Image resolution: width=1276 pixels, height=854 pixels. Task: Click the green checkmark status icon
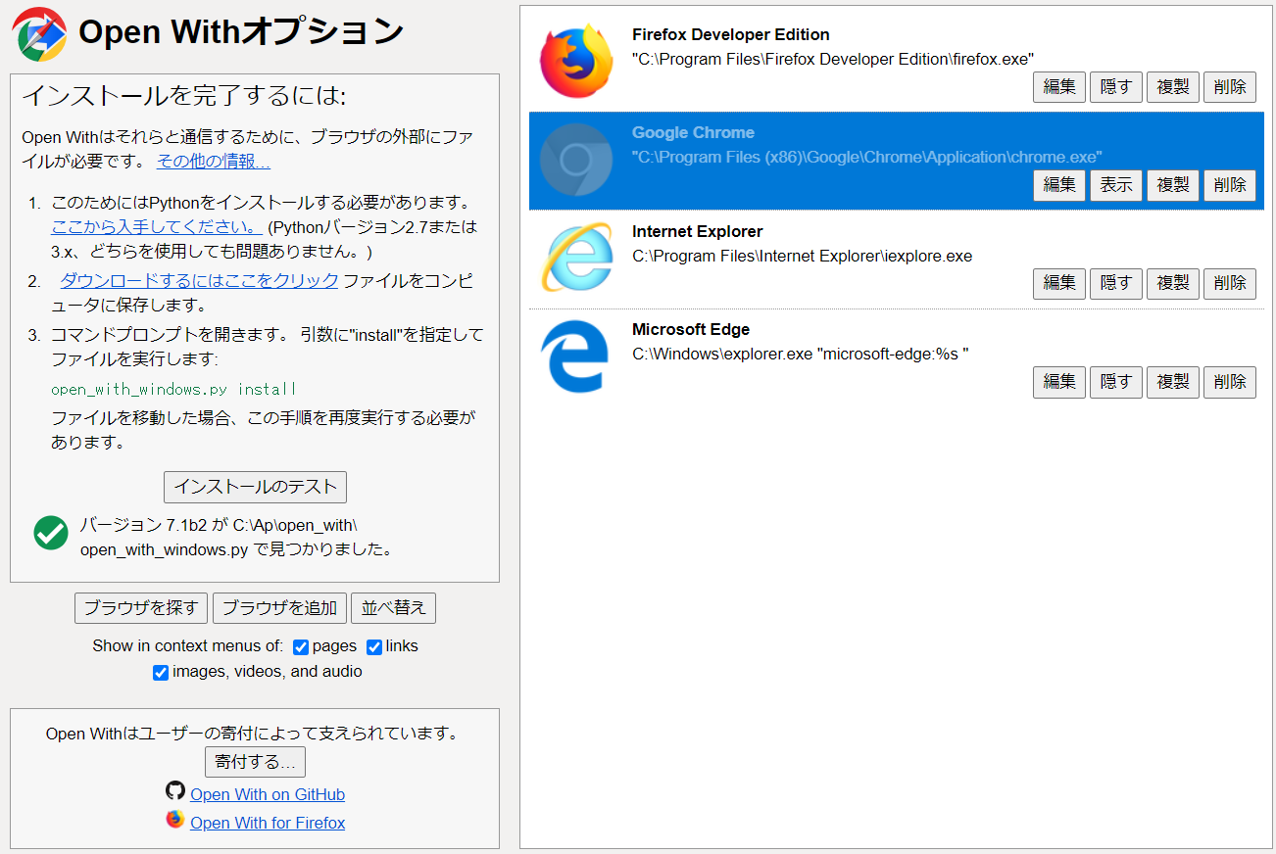[x=51, y=533]
